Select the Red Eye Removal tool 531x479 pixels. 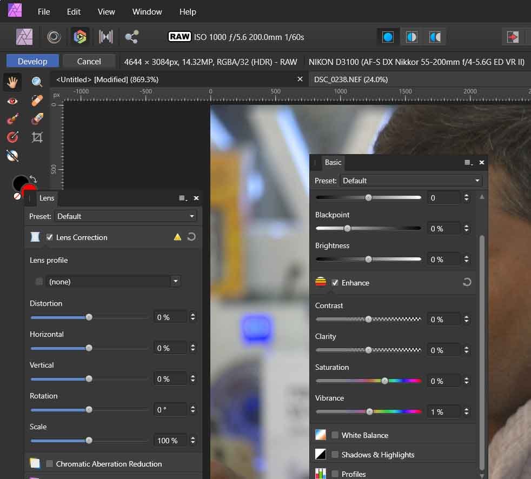click(x=12, y=101)
